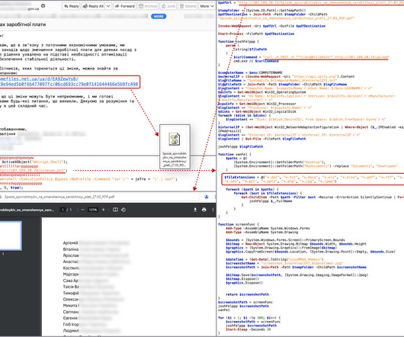Click the "function screenFunc" line in the script
404x337 pixels.
click(239, 224)
